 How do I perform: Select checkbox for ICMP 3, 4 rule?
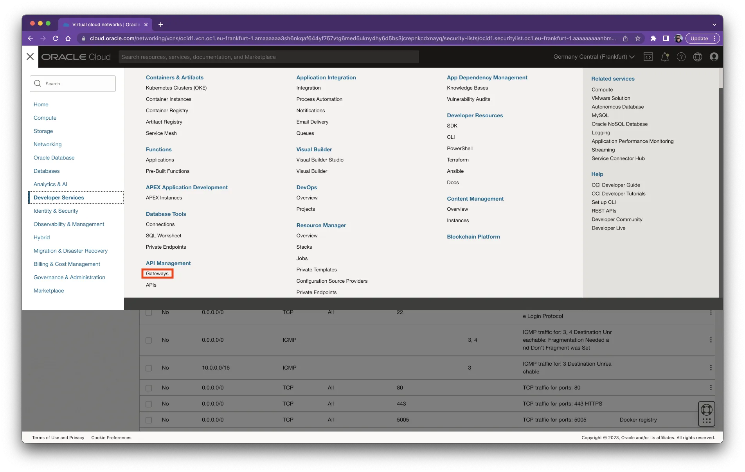[x=149, y=340]
